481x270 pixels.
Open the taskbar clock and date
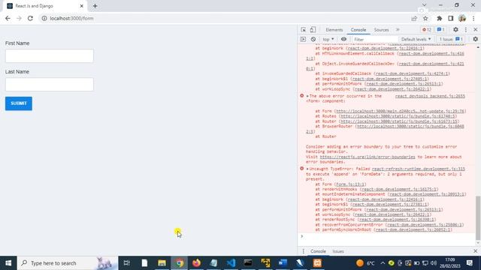point(450,263)
